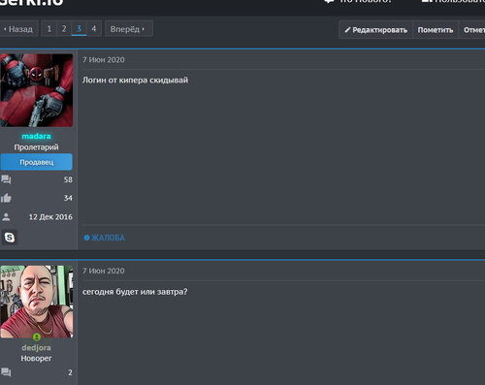Open madara's Skype contact icon

(x=10, y=238)
